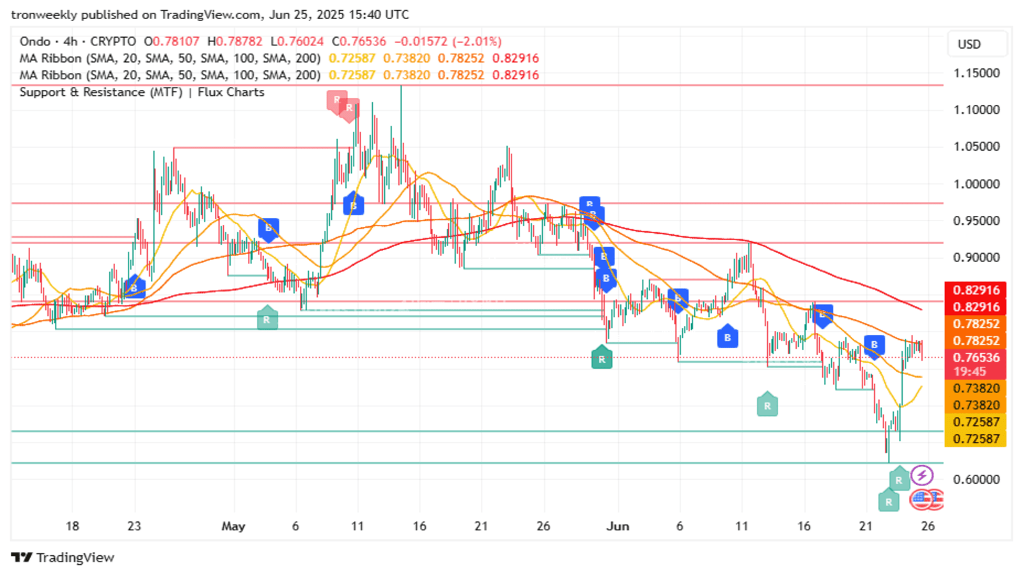The width and height of the screenshot is (1023, 575).
Task: Select the lower green R marker near June 23
Action: pyautogui.click(x=889, y=501)
